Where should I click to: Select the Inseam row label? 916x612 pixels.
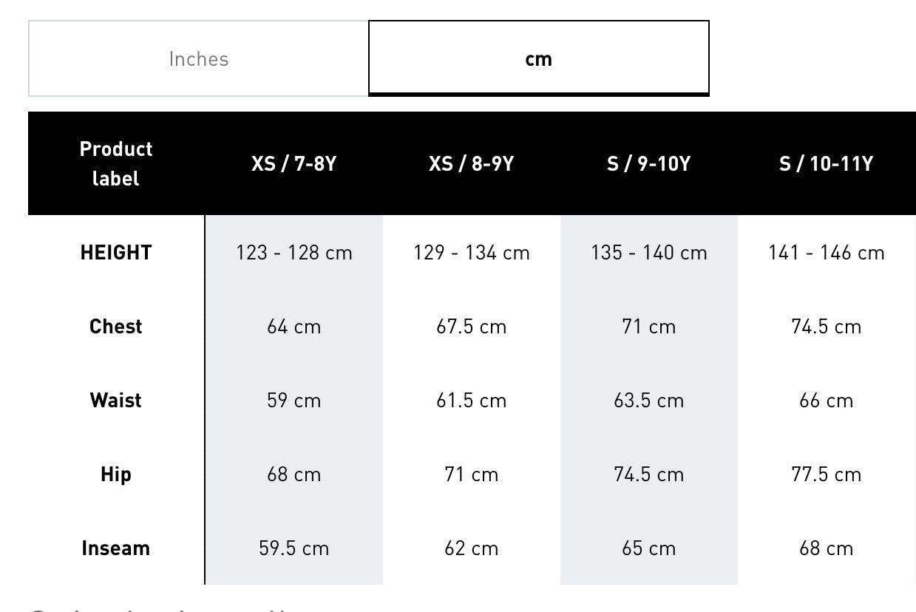click(115, 548)
